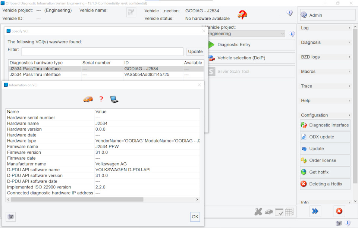The height and width of the screenshot is (228, 358).
Task: Expand the Trace section
Action: click(x=349, y=86)
